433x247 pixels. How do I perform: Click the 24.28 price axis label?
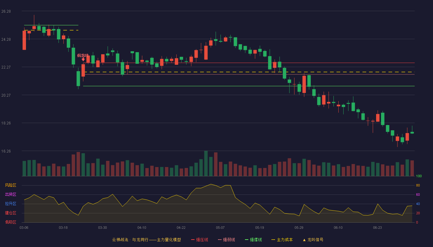pyautogui.click(x=6, y=40)
